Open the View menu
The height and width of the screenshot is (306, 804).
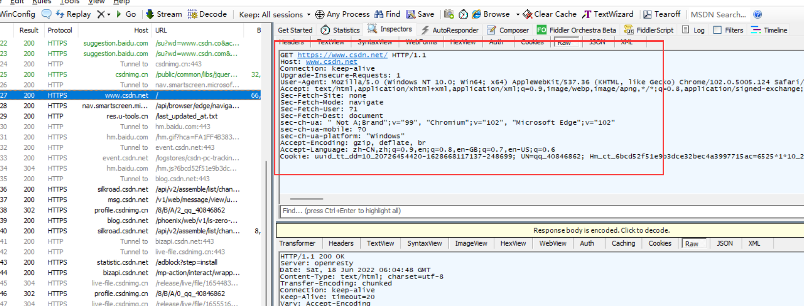[x=96, y=2]
